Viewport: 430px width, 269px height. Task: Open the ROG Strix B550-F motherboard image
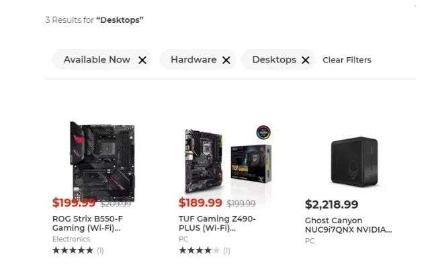pos(102,161)
